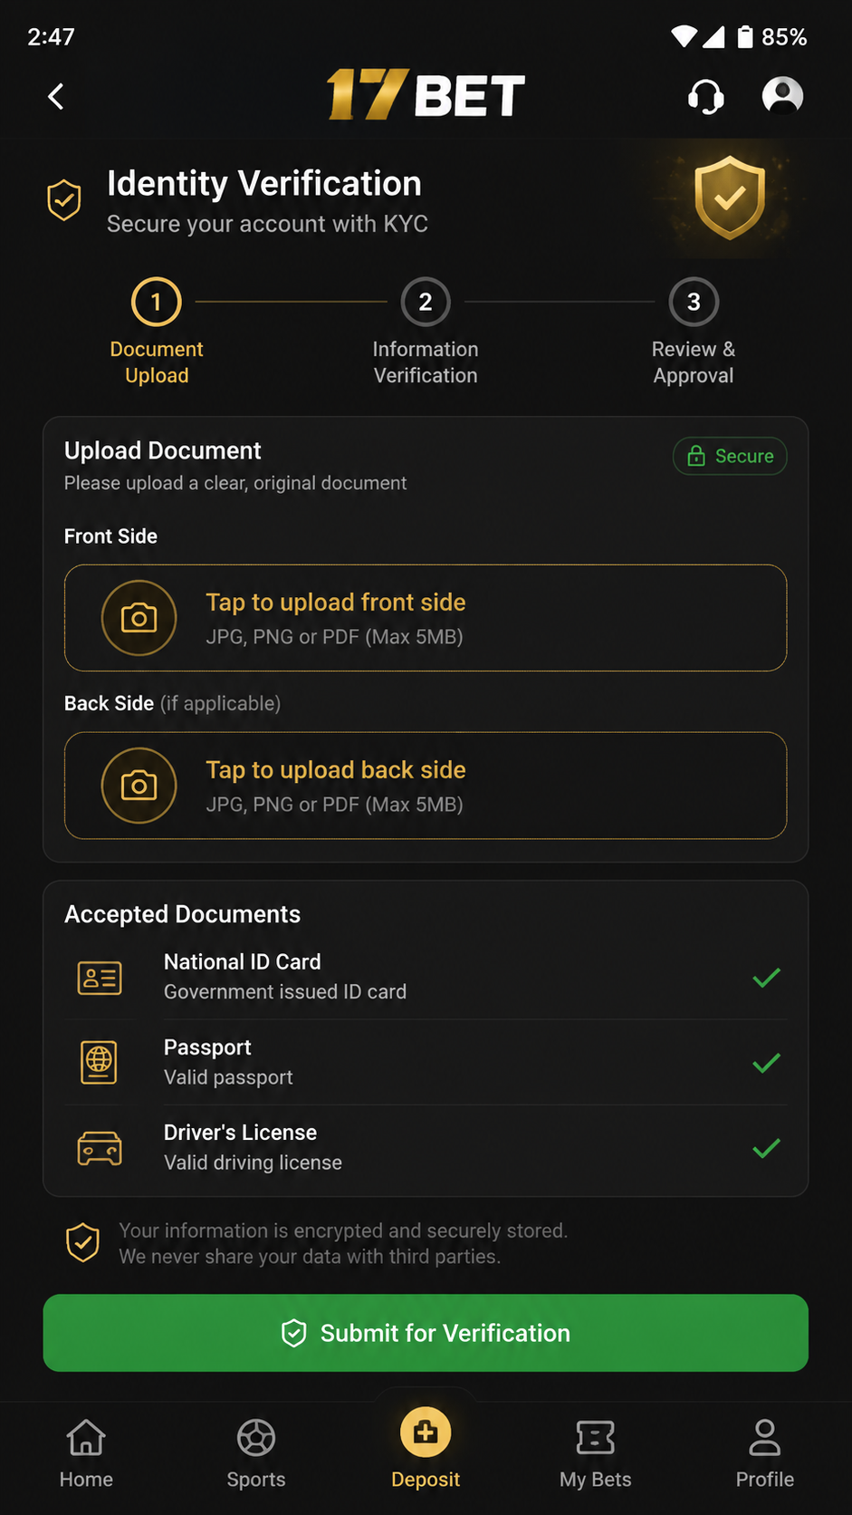Tap the green check beside Passport
852x1515 pixels.
(x=766, y=1063)
